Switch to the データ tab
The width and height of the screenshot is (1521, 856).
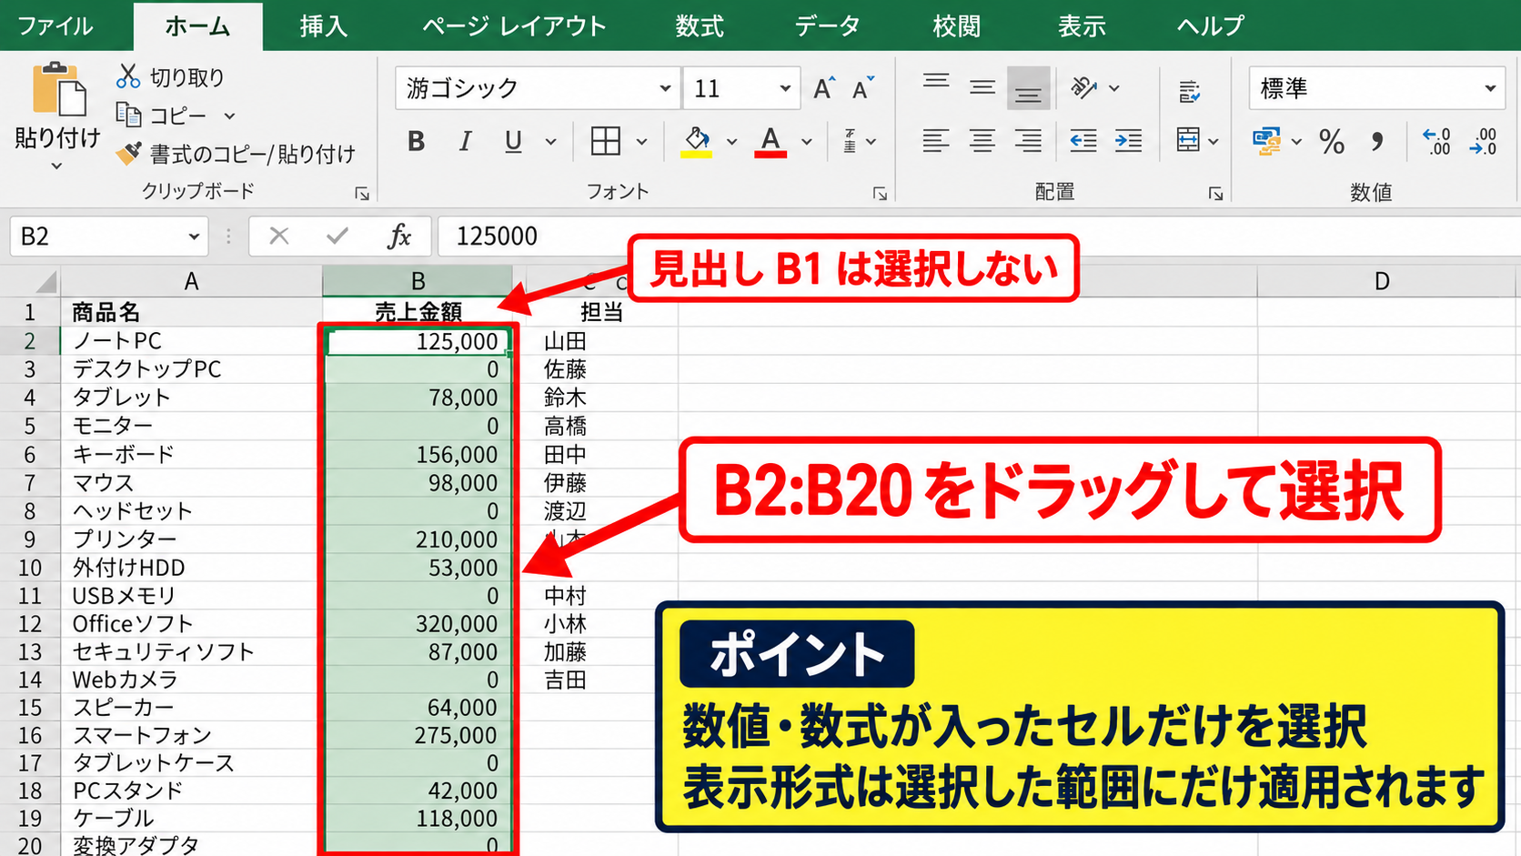826,25
